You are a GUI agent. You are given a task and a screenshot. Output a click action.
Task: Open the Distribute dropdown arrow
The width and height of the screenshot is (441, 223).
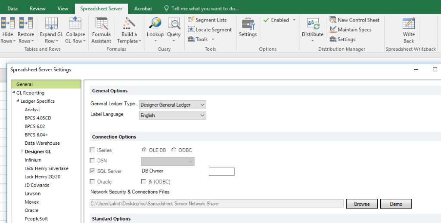click(313, 41)
